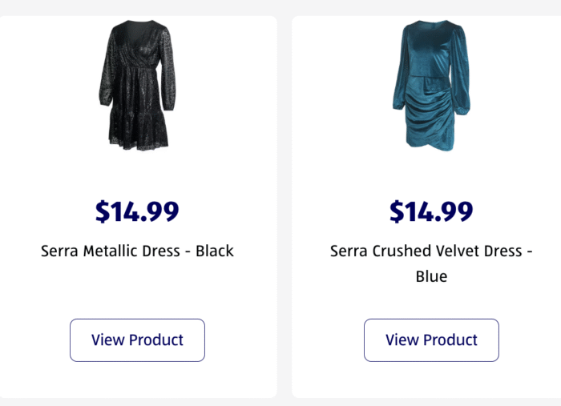Click the $14.99 price of the blue dress
The width and height of the screenshot is (561, 406).
(431, 211)
